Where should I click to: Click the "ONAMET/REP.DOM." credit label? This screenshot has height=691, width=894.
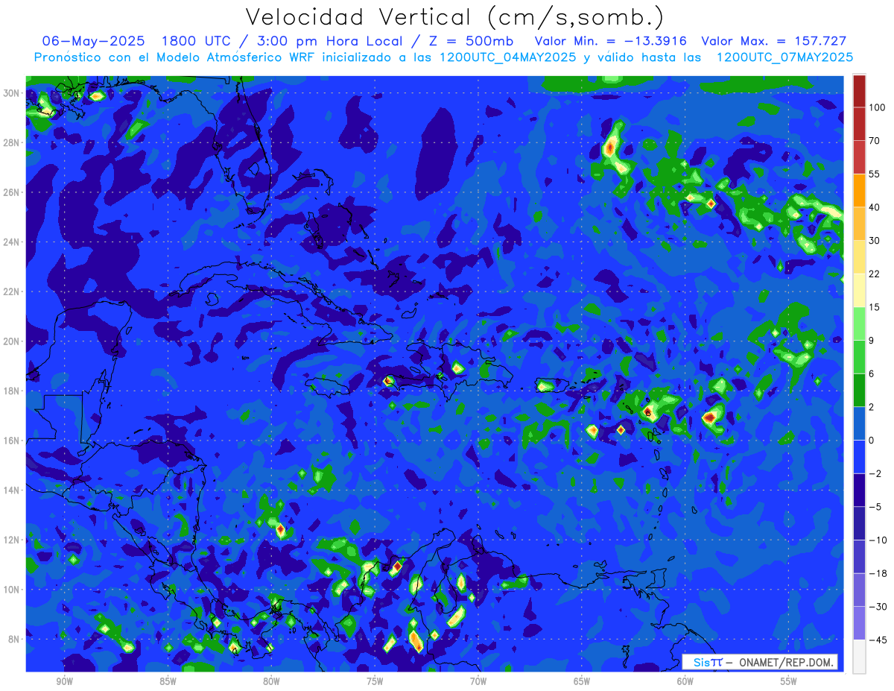click(x=784, y=662)
